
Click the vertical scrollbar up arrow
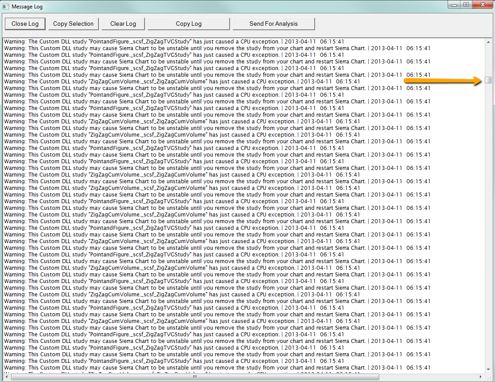point(488,42)
